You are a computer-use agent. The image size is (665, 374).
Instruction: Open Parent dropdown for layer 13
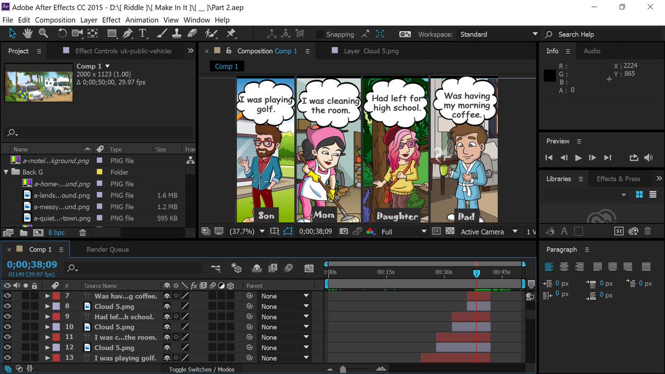click(x=285, y=358)
